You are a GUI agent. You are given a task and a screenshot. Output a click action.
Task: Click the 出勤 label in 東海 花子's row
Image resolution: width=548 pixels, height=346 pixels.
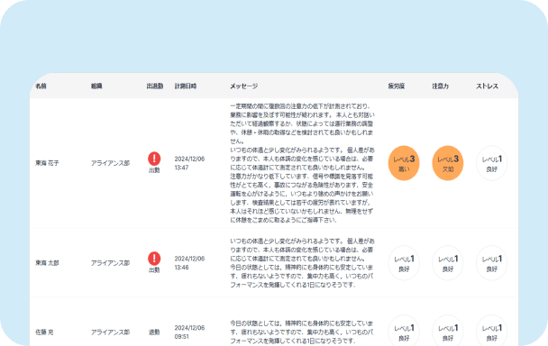pyautogui.click(x=154, y=170)
